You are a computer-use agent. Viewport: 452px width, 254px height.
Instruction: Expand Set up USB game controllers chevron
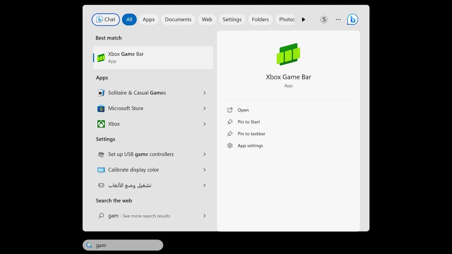tap(204, 154)
